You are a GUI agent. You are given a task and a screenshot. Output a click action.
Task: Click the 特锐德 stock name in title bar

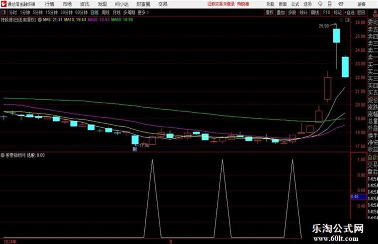(243, 4)
